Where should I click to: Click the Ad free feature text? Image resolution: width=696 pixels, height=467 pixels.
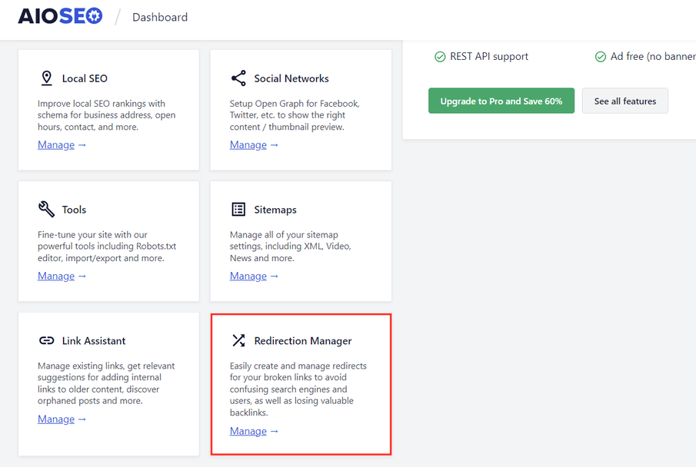653,56
